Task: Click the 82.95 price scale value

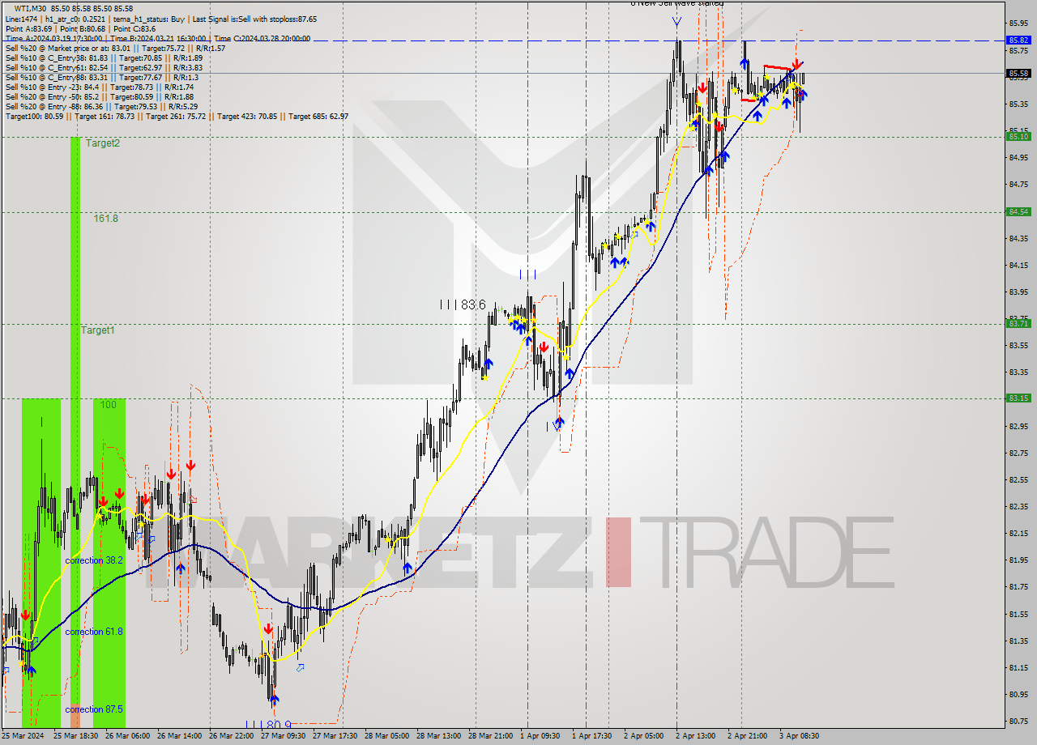Action: 1018,425
